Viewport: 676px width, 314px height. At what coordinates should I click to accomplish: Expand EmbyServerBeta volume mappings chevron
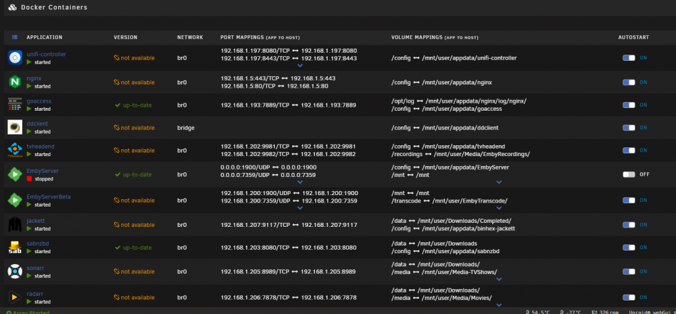pos(499,208)
